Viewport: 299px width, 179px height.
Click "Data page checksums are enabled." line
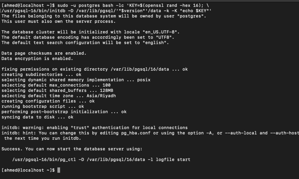click(44, 53)
